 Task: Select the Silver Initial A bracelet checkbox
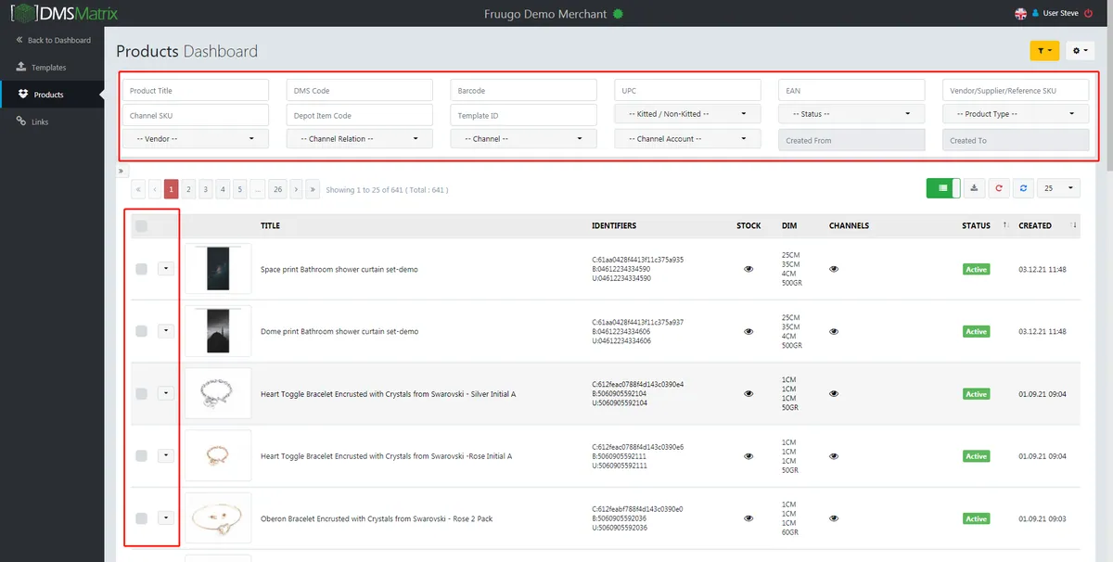(141, 393)
